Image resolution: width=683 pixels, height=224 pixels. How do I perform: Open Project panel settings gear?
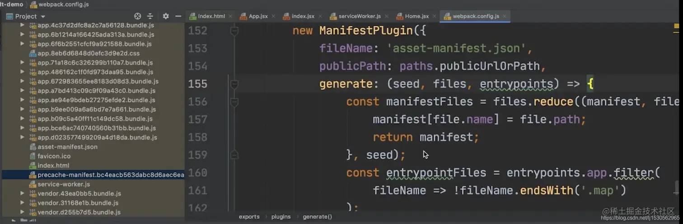166,16
